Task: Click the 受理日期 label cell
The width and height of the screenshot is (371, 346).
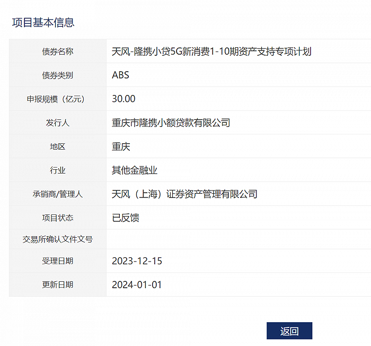Action: click(58, 261)
